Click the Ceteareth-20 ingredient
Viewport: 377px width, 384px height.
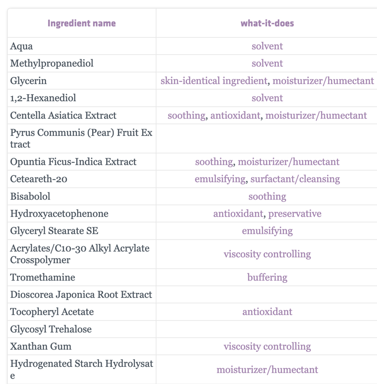pos(39,179)
